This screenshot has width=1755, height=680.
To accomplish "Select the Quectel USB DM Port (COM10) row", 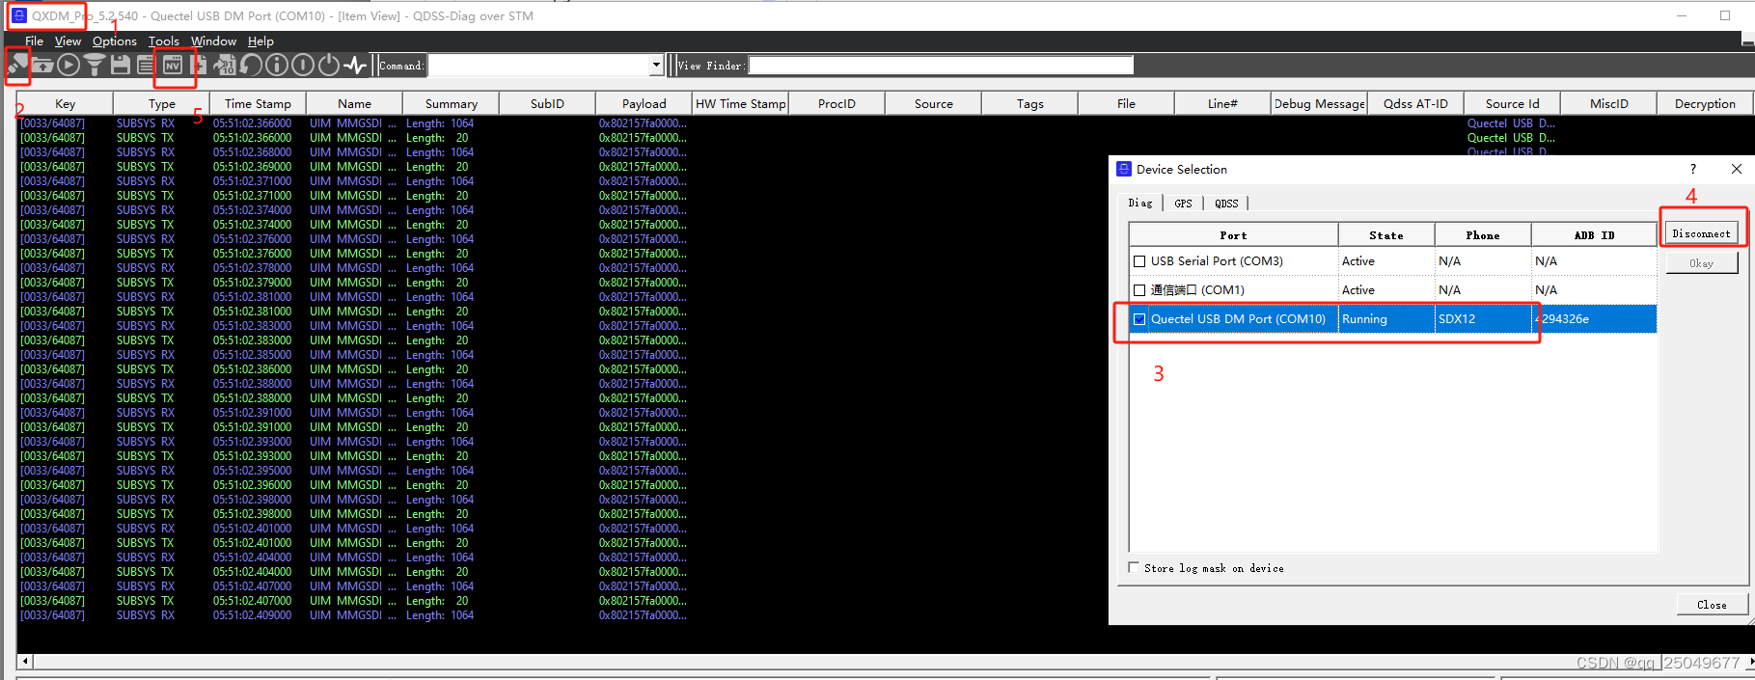I will coord(1393,319).
